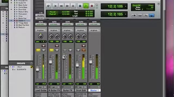Click the Lead Guitar volume fader
Screen dimensions: 174x97
tap(38, 69)
